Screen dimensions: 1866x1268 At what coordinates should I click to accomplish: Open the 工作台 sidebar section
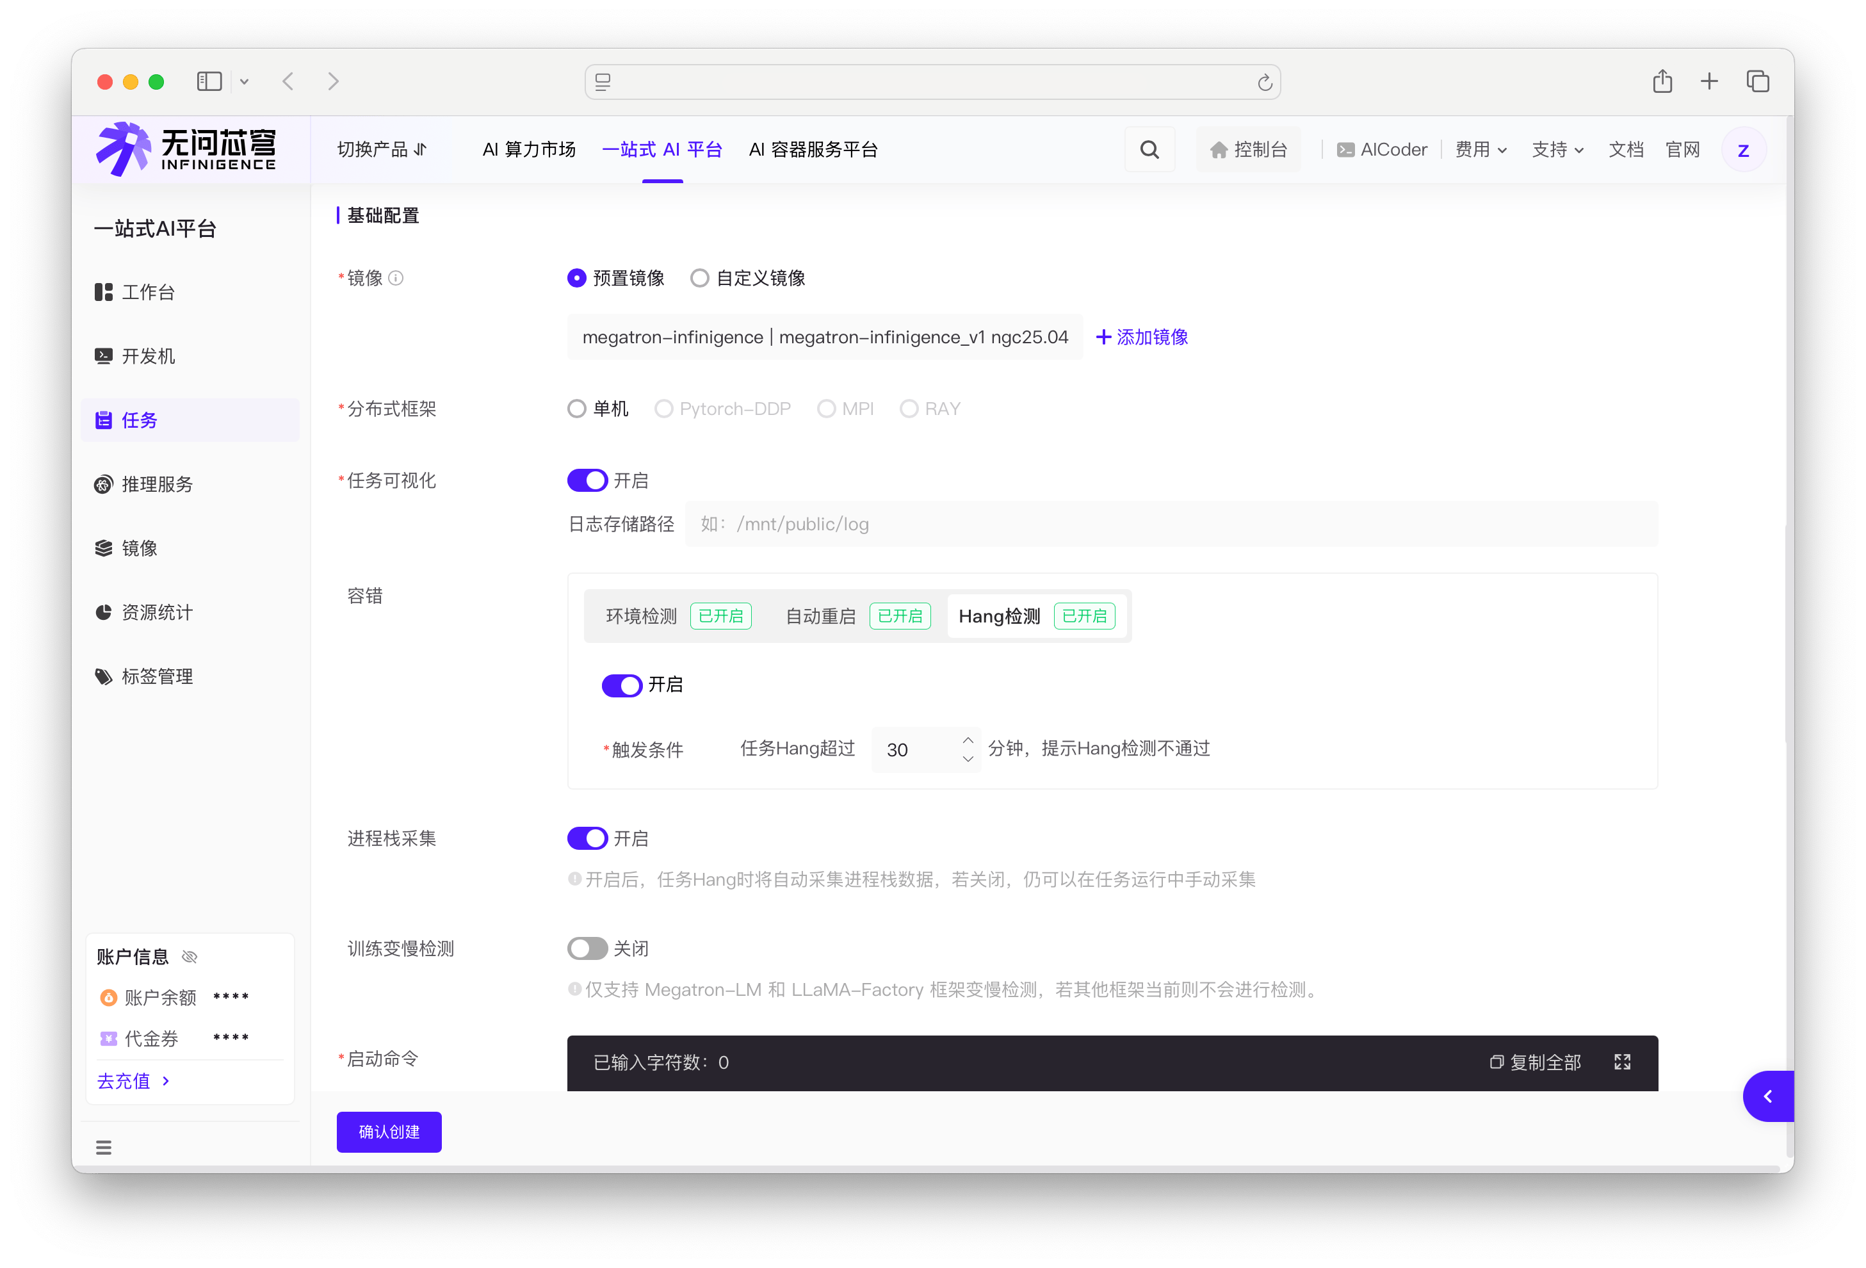tap(148, 291)
